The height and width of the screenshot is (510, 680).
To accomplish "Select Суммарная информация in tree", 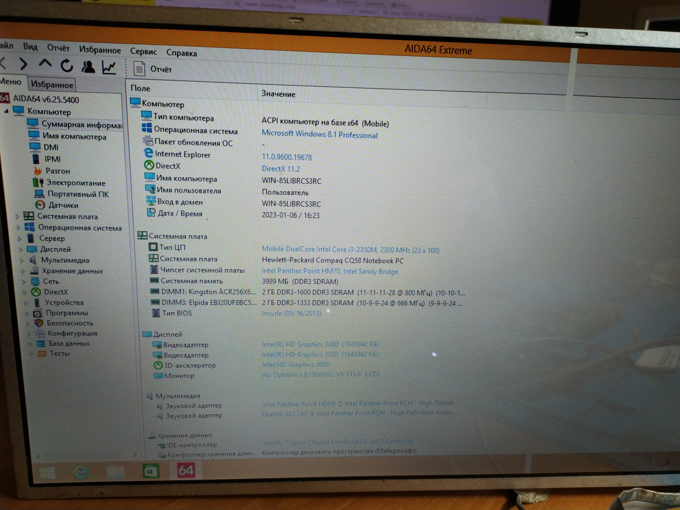I will [x=82, y=125].
